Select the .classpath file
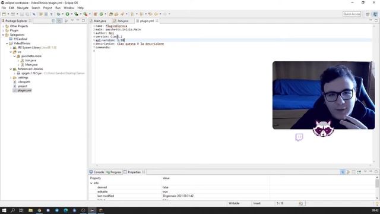Viewport: 380px width, 214px height. point(24,82)
